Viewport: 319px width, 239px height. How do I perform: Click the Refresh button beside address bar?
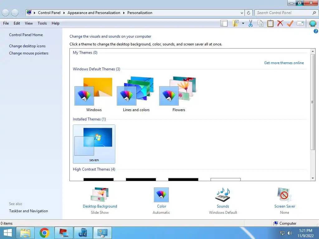tap(249, 13)
